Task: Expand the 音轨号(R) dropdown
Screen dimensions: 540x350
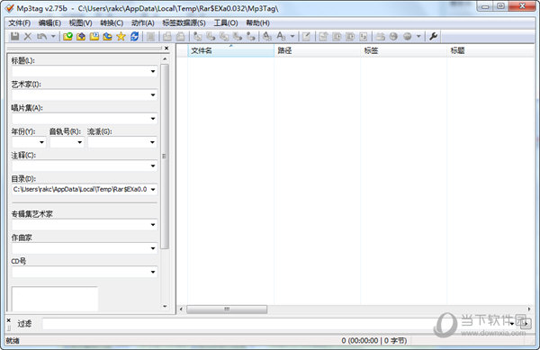Action: 79,142
